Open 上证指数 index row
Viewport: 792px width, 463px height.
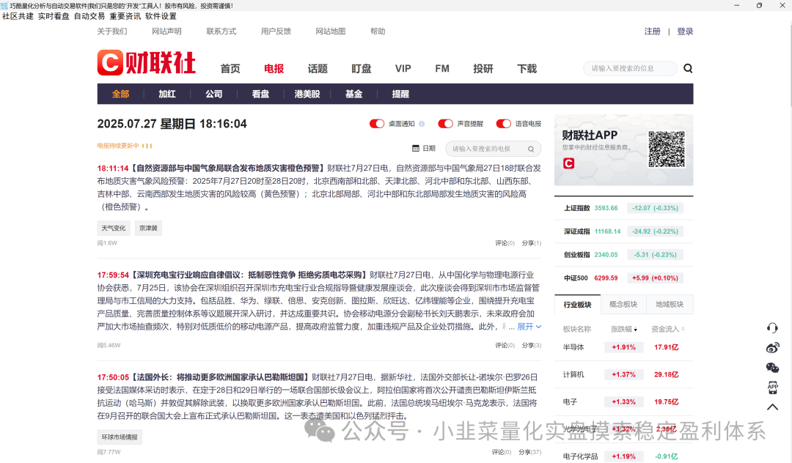[624, 208]
